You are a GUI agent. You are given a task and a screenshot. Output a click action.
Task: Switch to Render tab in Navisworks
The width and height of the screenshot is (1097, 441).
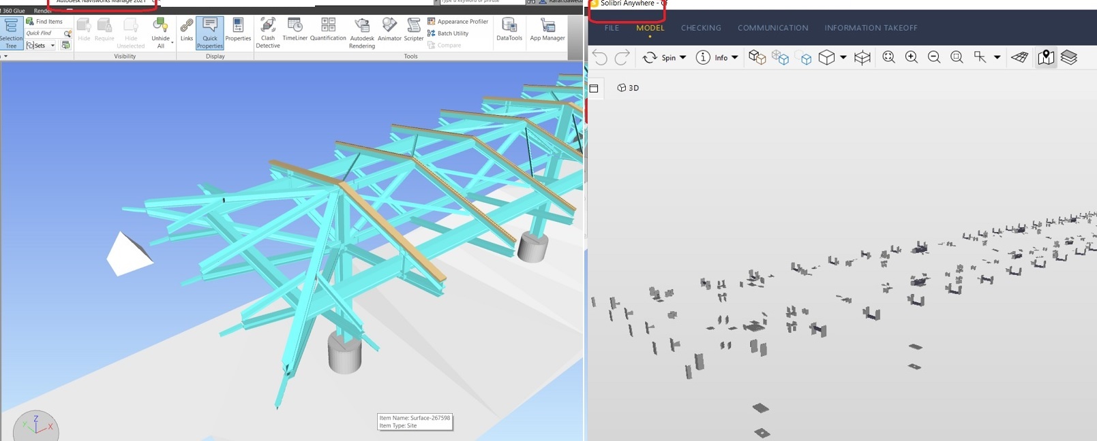[43, 11]
